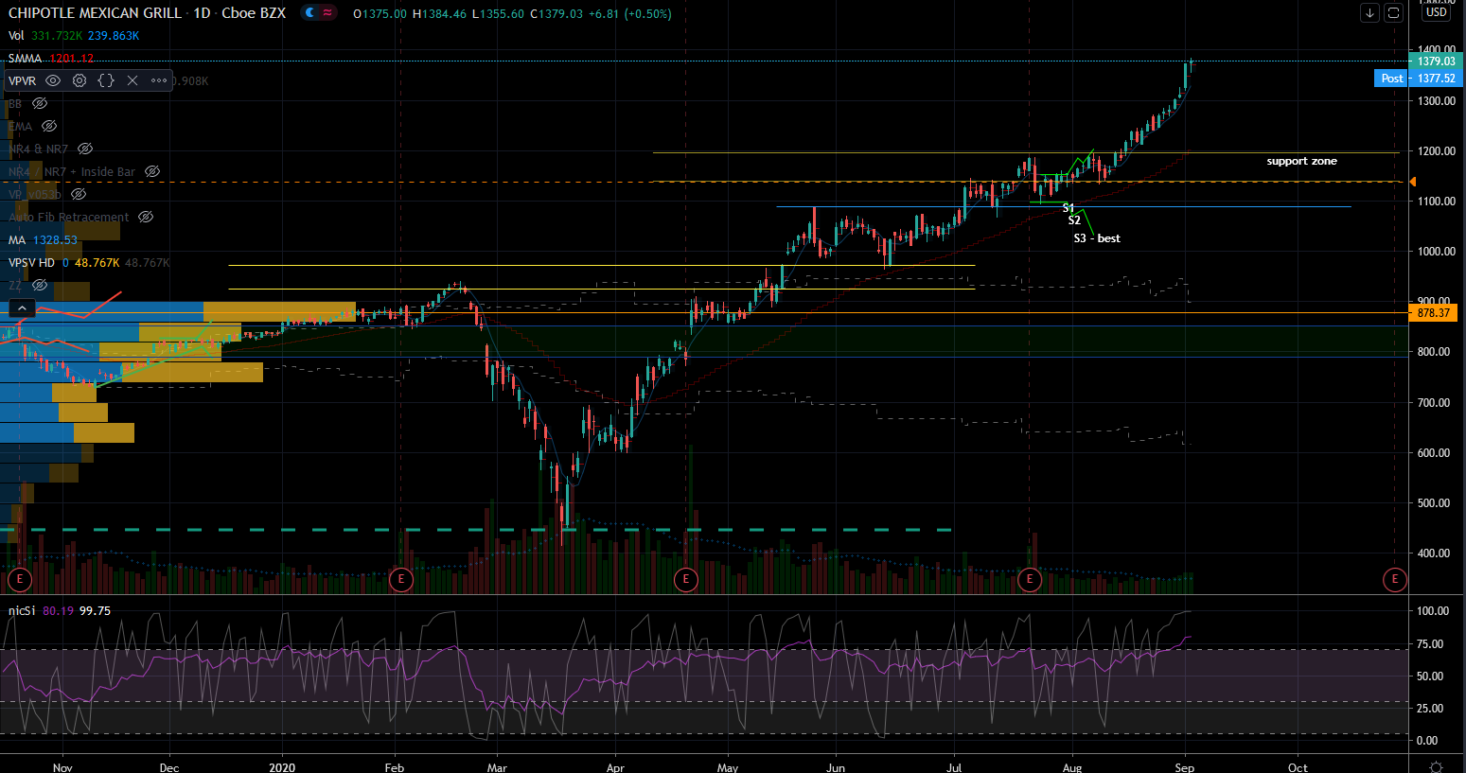Image resolution: width=1466 pixels, height=773 pixels.
Task: Select the 'S3 - best' annotation
Action: coord(1097,238)
